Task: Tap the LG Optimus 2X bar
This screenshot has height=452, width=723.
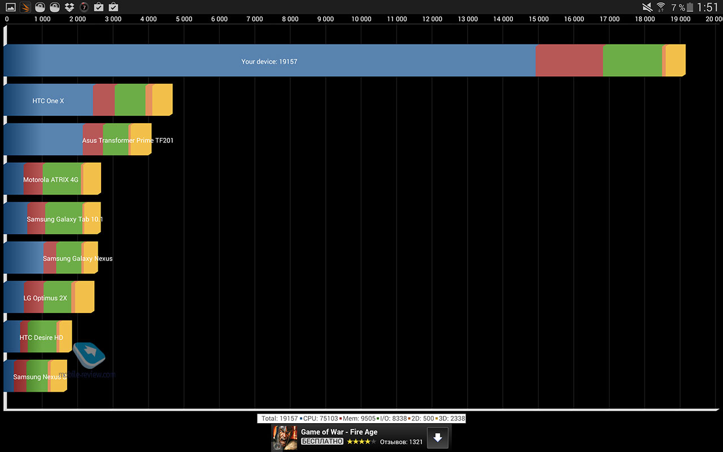Action: pyautogui.click(x=49, y=298)
